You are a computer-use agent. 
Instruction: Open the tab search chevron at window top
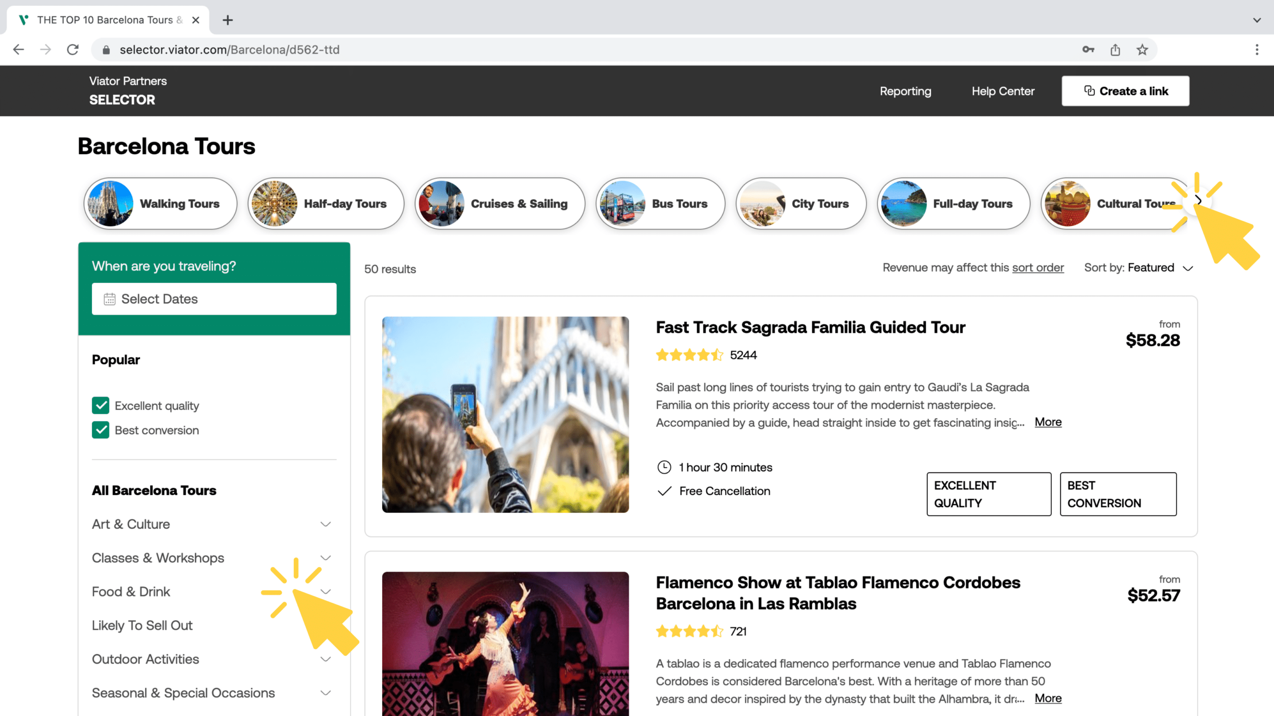pyautogui.click(x=1257, y=20)
